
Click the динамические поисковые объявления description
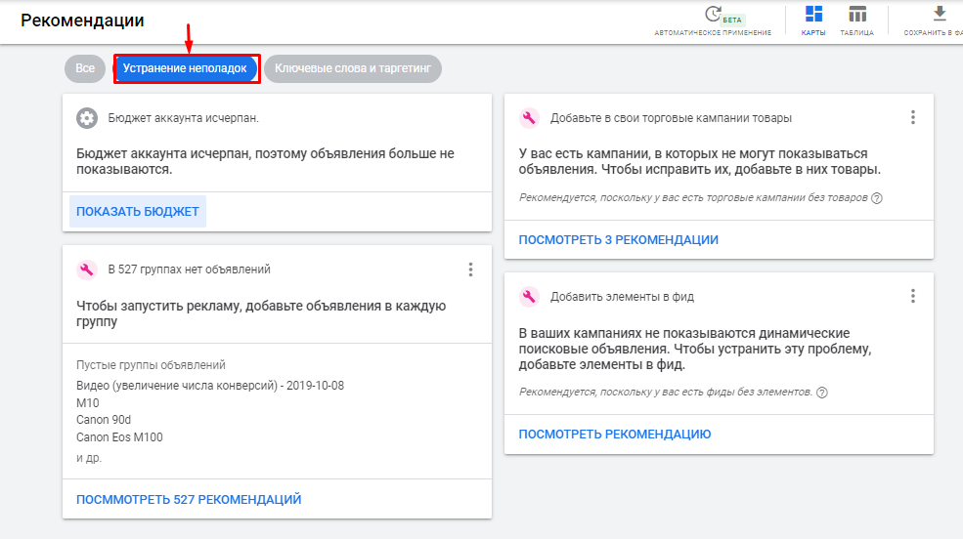pos(694,349)
